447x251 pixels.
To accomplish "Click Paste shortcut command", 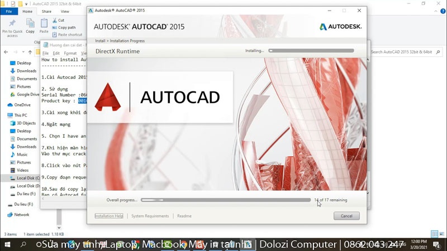I will pos(67,35).
